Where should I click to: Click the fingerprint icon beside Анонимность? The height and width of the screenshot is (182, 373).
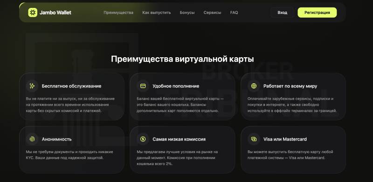pyautogui.click(x=32, y=139)
